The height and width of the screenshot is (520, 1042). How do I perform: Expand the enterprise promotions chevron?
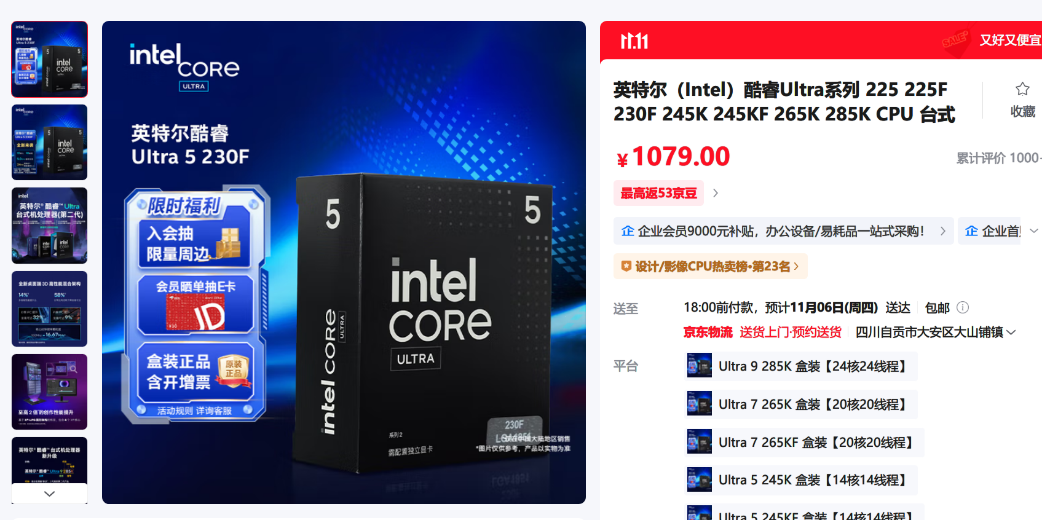(1033, 231)
